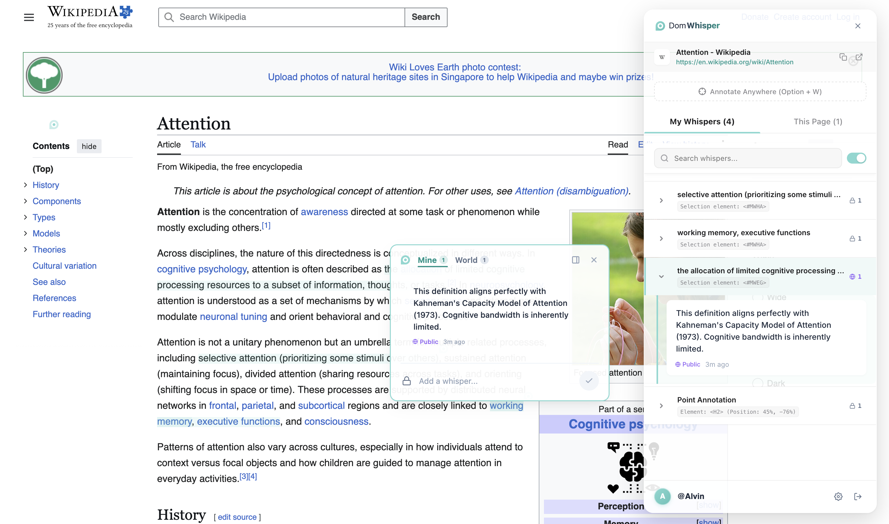889x524 pixels.
Task: Jump to (Top) in contents
Action: [43, 169]
